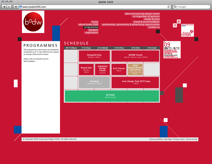Click the 2/12 (Wed) column header

(103, 48)
